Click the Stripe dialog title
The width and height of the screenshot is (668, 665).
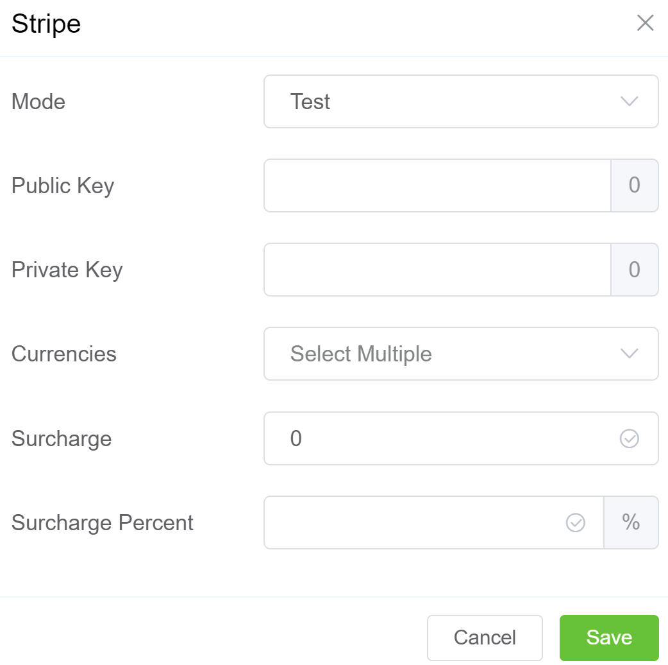pos(46,24)
